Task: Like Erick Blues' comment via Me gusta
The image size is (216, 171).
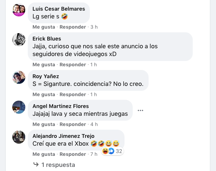Action: [44, 65]
